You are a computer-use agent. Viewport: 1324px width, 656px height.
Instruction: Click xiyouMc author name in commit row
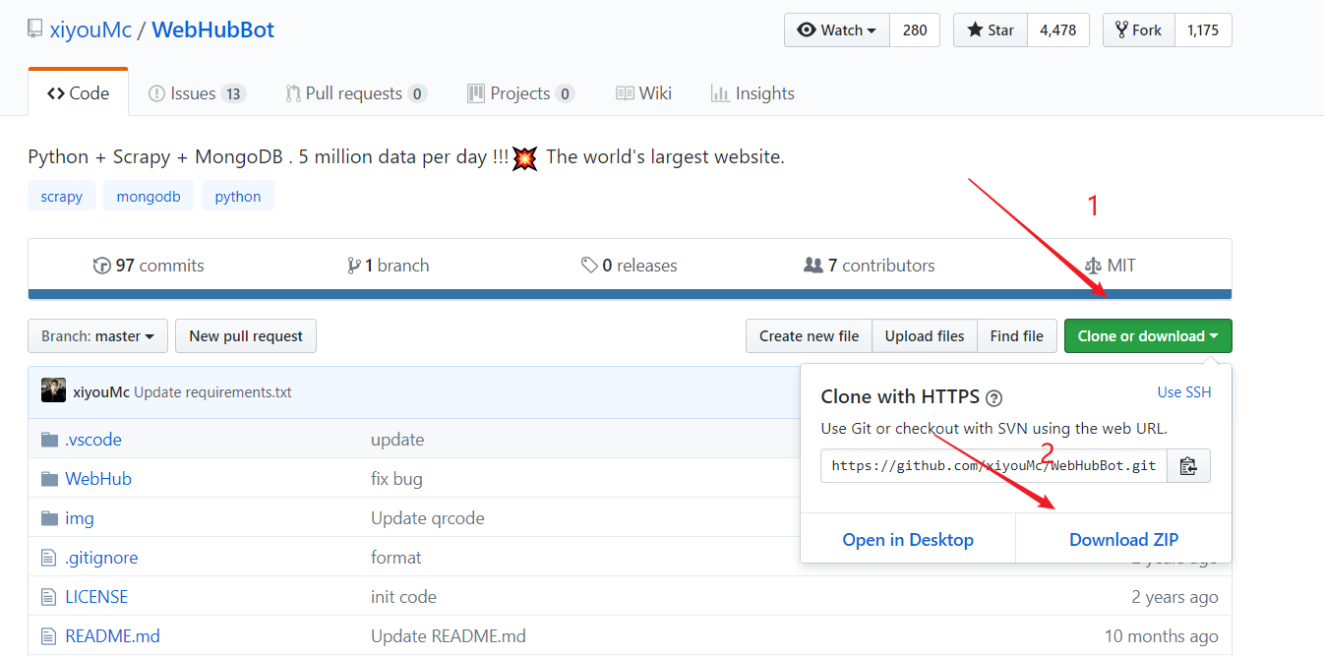pyautogui.click(x=101, y=392)
